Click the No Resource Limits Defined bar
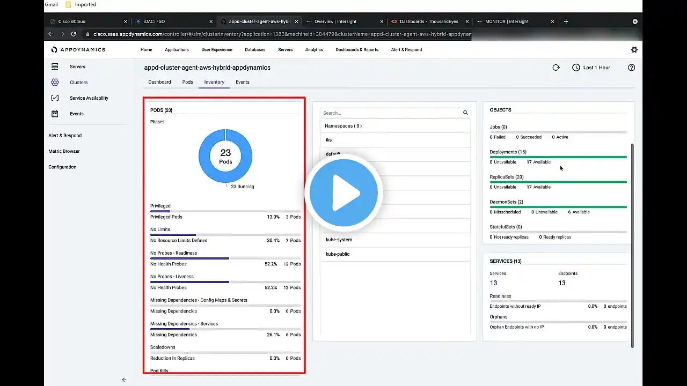Image resolution: width=687 pixels, height=386 pixels. tap(225, 235)
